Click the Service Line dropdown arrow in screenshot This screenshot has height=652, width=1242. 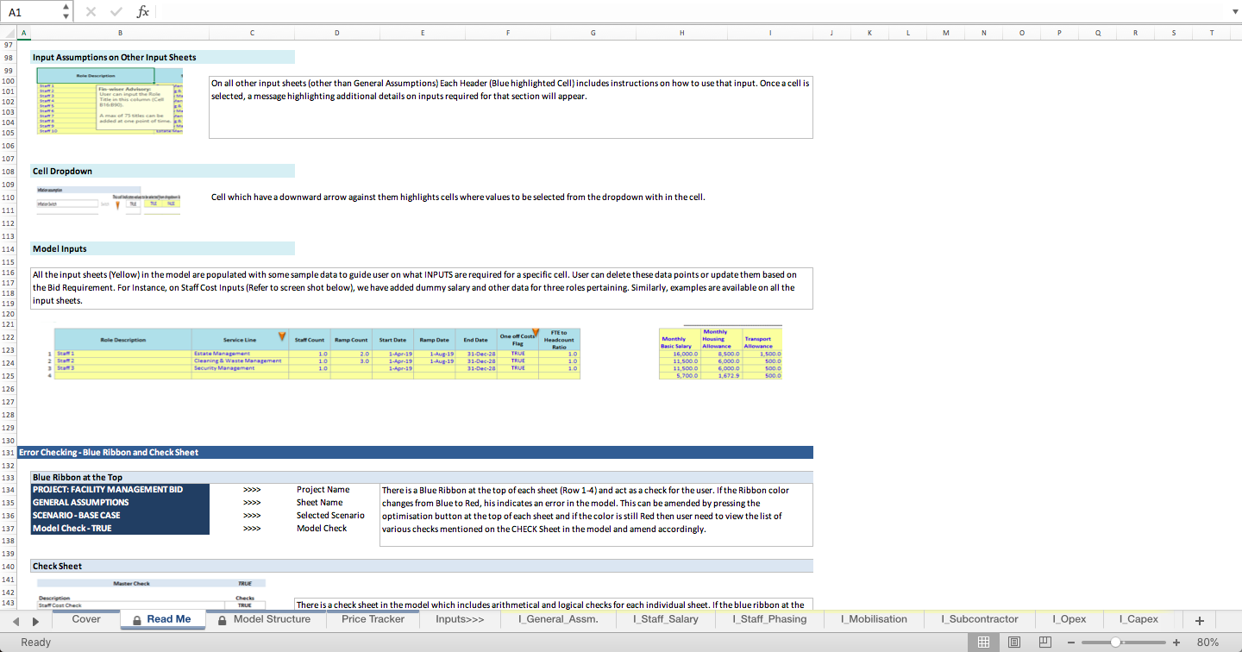(x=282, y=335)
